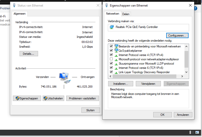Click the Internet Protocol versie 4 protocol icon
202x137 pixels.
[116, 55]
